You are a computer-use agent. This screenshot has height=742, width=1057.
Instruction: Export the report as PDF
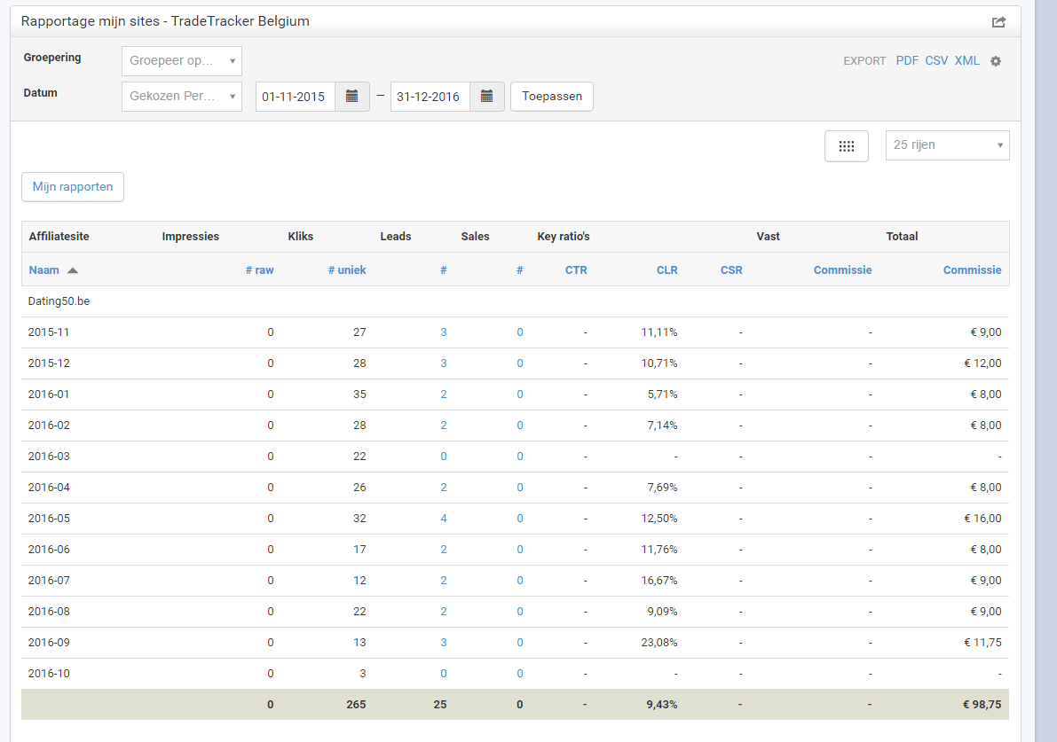907,60
